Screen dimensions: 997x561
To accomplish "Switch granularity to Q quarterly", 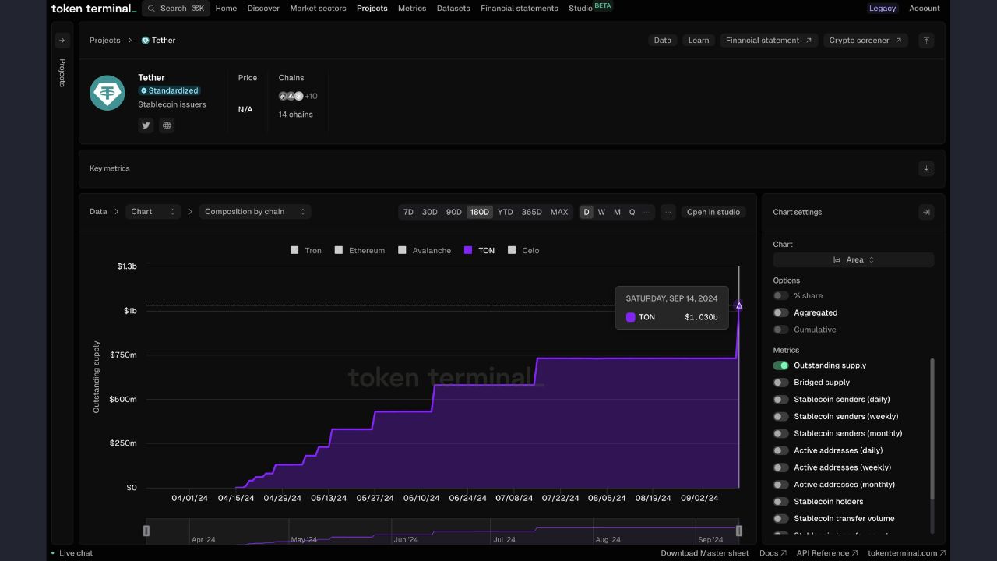I will pos(632,212).
